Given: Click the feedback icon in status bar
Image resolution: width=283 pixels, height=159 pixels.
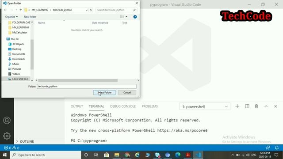Looking at the screenshot, I should [268, 148].
